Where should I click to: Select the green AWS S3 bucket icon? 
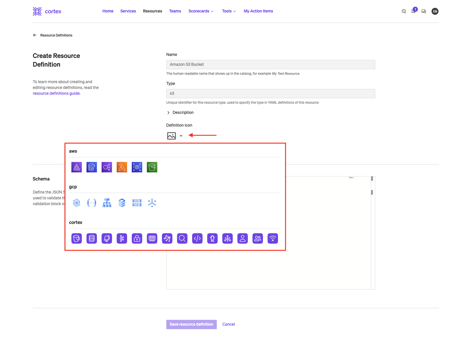pos(152,167)
